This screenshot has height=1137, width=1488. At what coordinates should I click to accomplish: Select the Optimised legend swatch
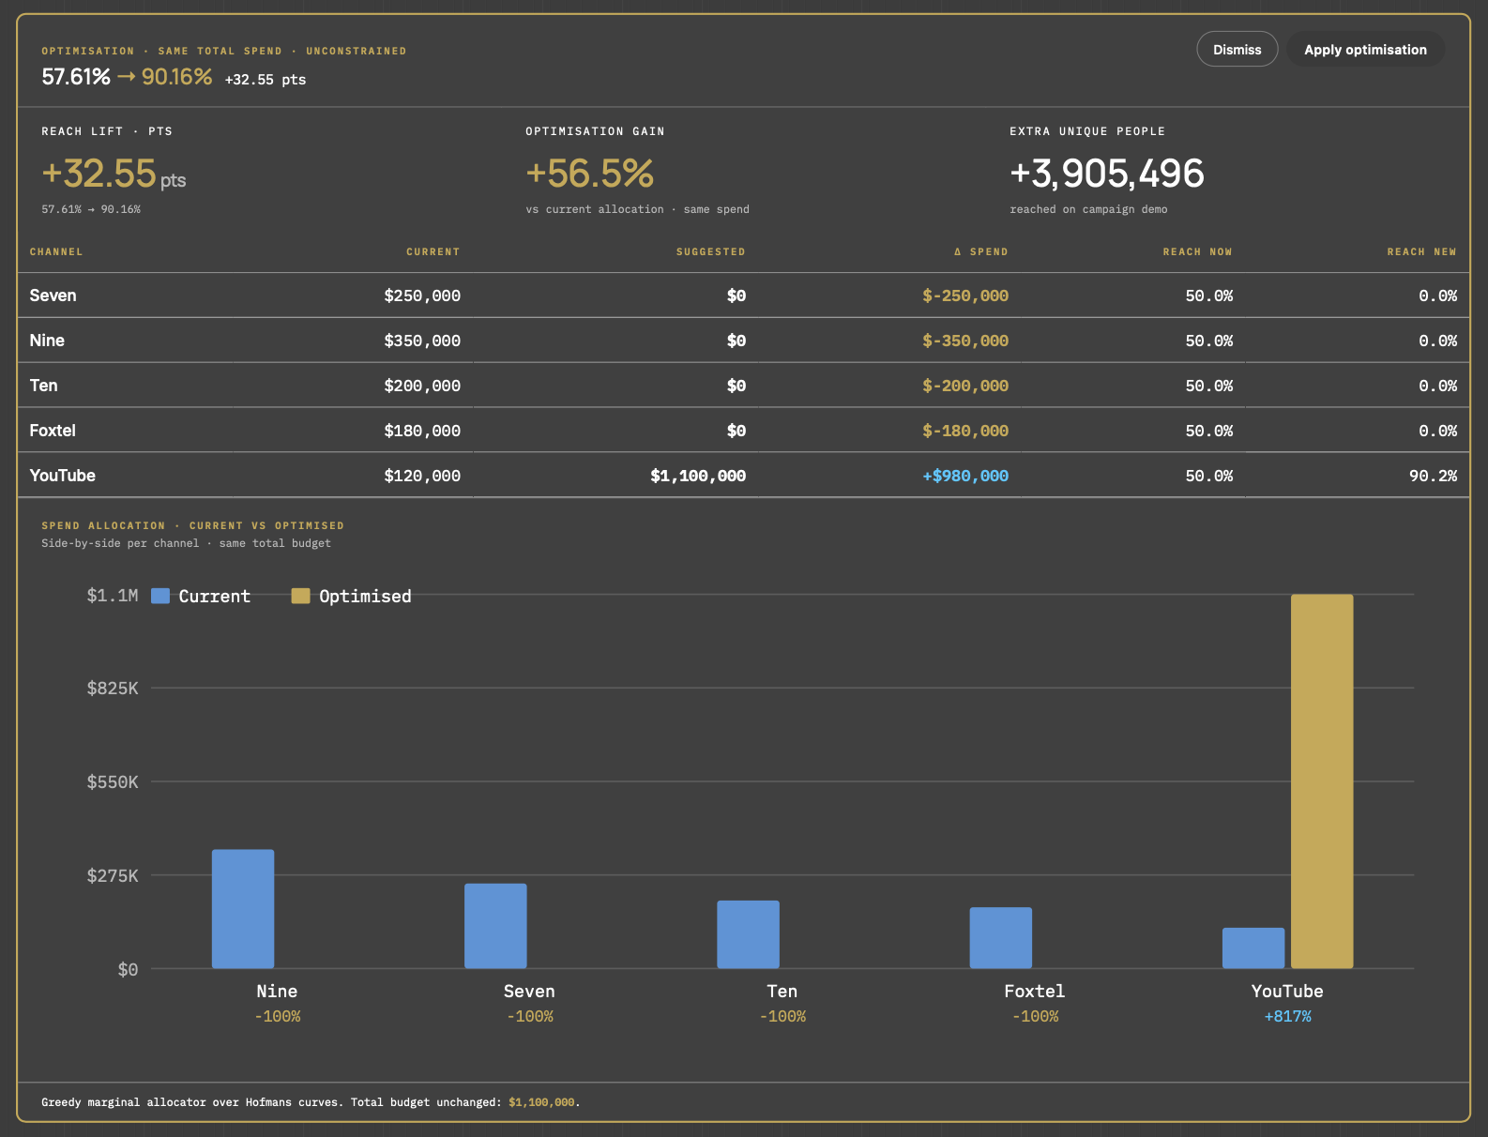point(300,596)
